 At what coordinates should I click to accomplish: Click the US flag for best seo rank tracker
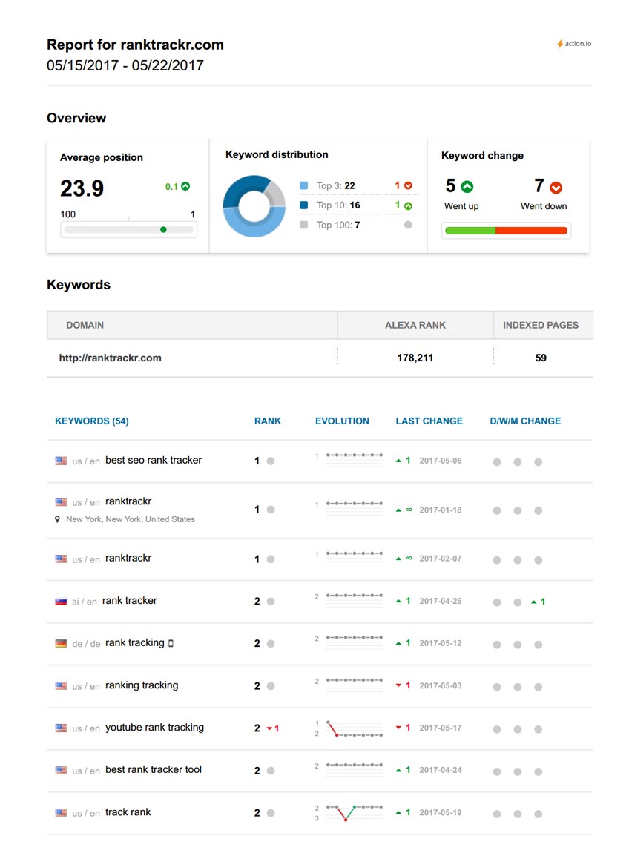pos(61,461)
